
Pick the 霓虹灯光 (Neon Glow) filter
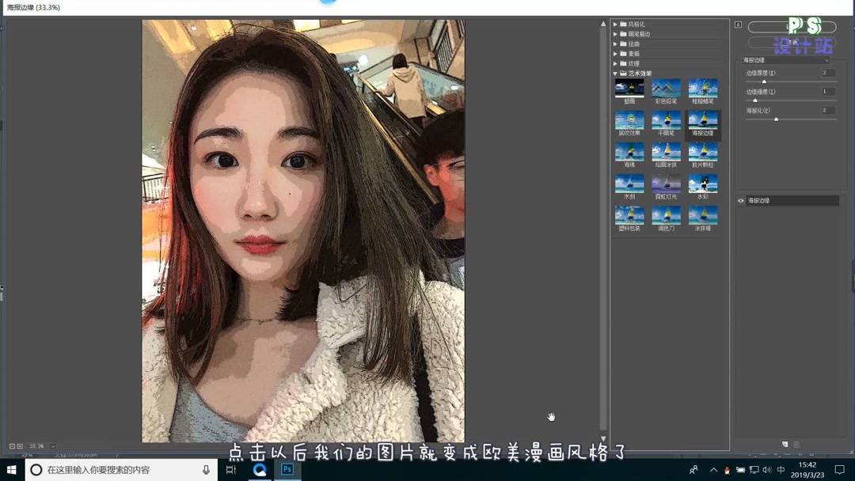point(667,184)
